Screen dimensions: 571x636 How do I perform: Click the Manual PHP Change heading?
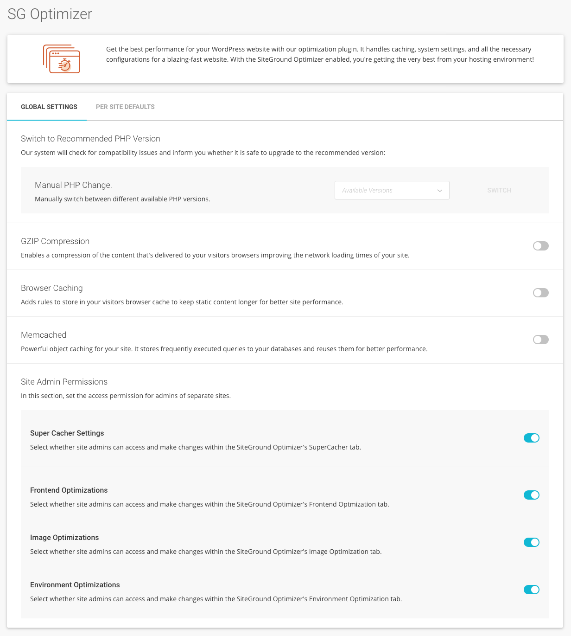(x=73, y=185)
